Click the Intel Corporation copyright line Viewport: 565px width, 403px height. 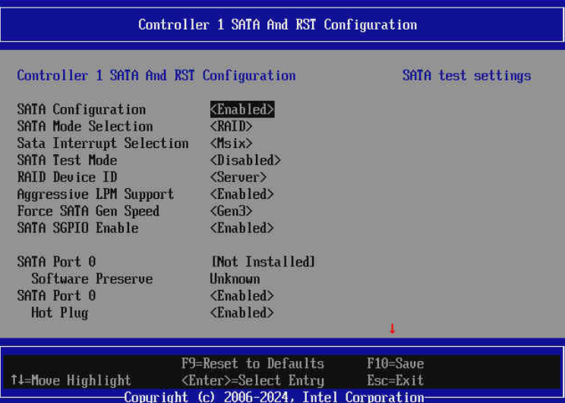(274, 397)
